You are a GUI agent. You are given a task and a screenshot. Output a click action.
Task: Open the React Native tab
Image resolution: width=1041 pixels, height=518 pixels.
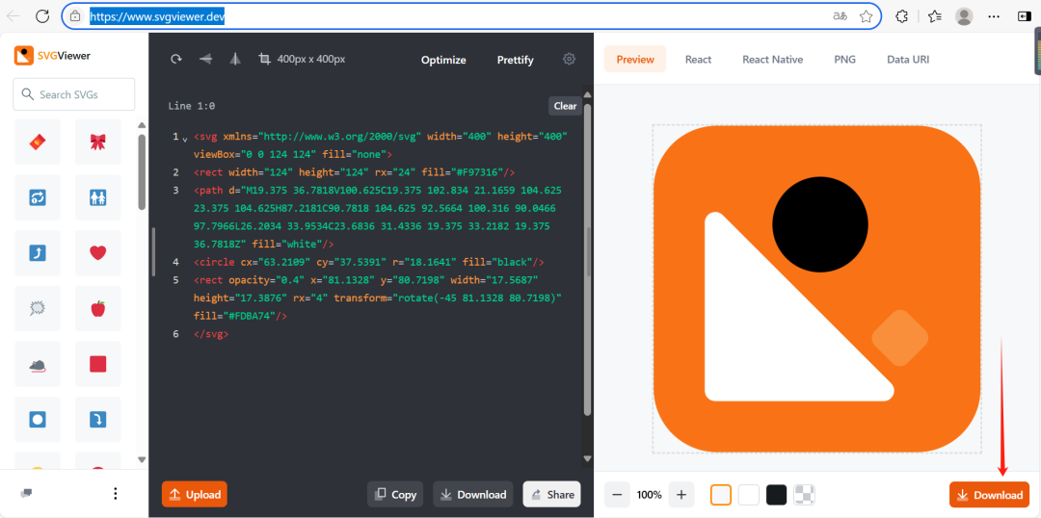tap(773, 59)
